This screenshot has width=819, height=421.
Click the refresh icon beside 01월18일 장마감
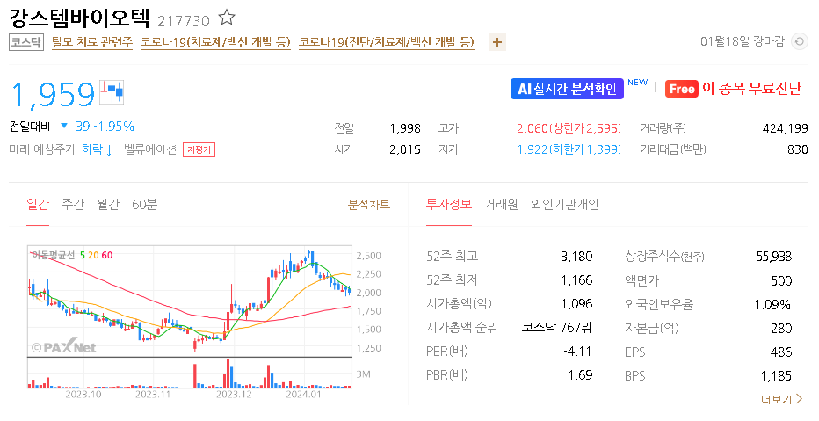pos(799,42)
